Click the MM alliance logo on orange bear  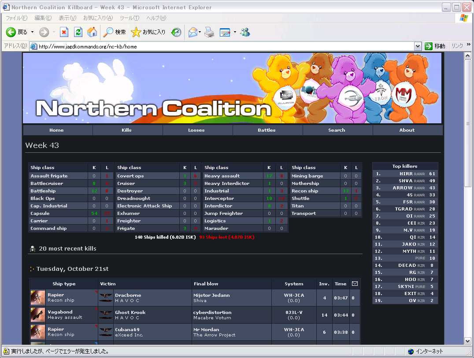click(x=404, y=94)
